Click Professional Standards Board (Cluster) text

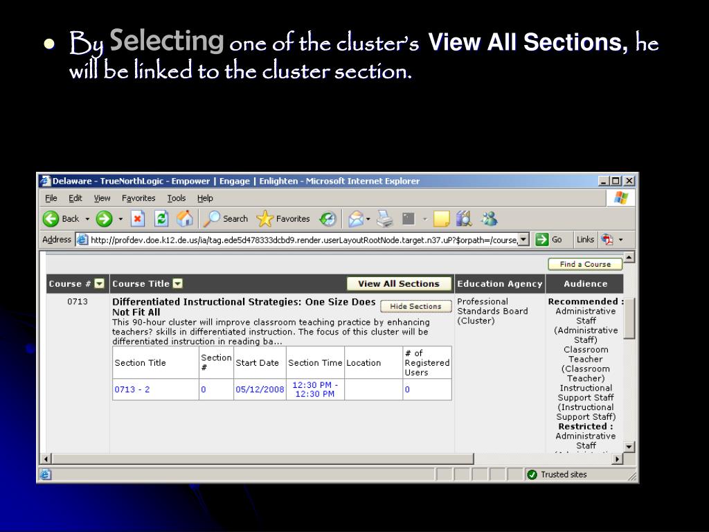[x=492, y=311]
